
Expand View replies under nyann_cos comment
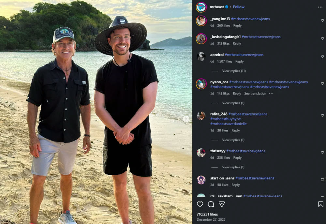click(233, 103)
